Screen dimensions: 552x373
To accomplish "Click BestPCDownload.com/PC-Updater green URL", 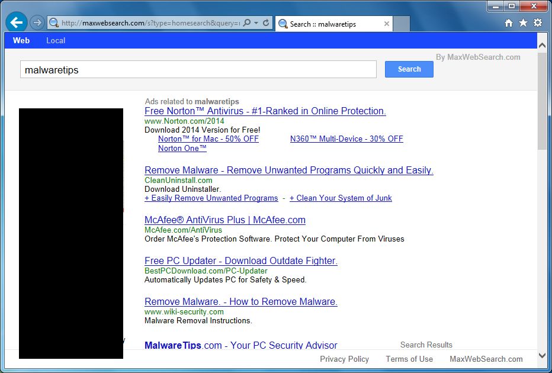I will point(206,271).
